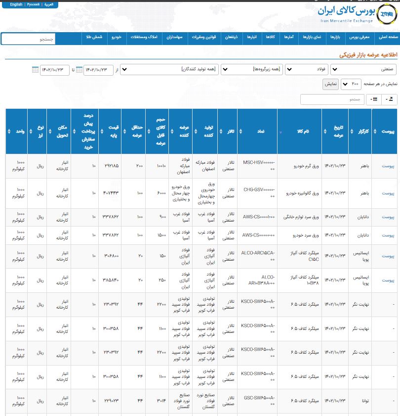Screen dimensions: 400x416
Task: Click the Iran Mercantile Exchange logo
Action: 387,14
